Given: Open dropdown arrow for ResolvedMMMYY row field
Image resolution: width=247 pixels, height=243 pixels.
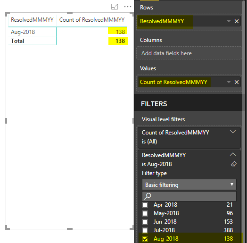Looking at the screenshot, I should tap(229, 21).
